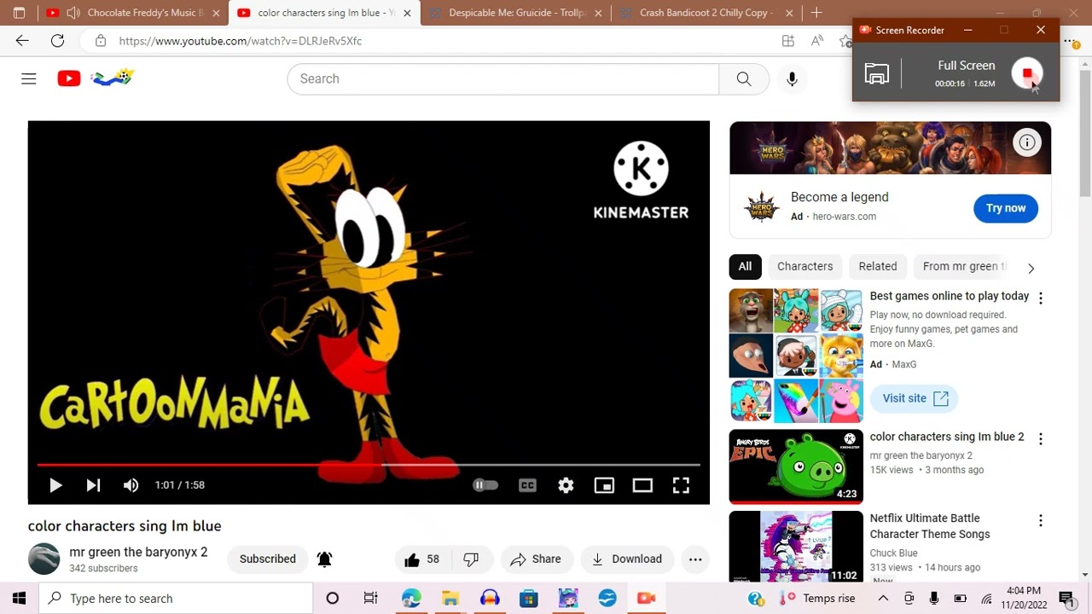Click the Hero Wars ad info icon

point(1027,143)
